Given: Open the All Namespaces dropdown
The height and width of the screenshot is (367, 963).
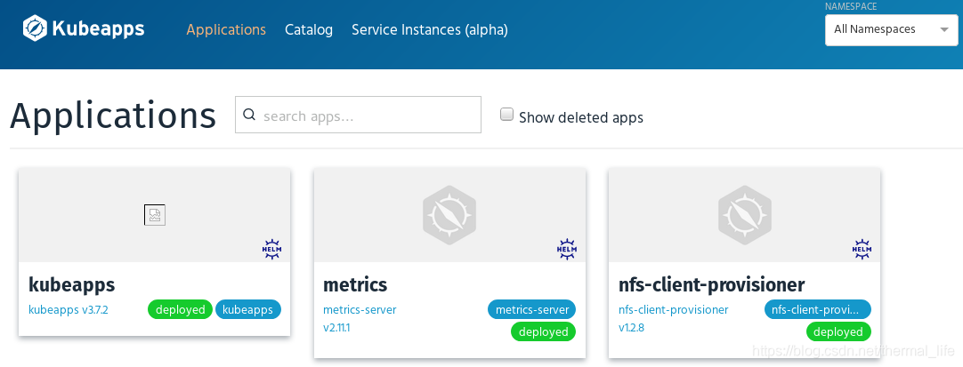Looking at the screenshot, I should (x=891, y=29).
